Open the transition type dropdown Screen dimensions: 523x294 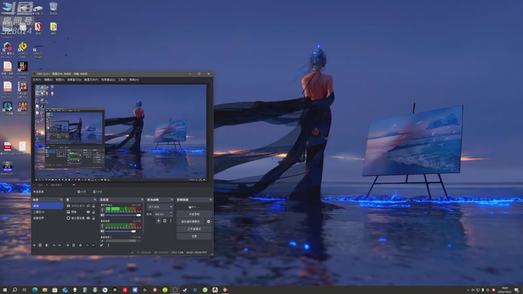click(160, 207)
